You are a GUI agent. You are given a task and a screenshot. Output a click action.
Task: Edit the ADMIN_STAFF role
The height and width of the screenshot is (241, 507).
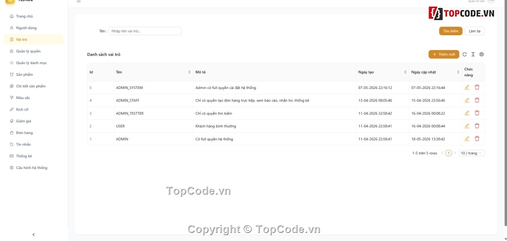point(466,100)
